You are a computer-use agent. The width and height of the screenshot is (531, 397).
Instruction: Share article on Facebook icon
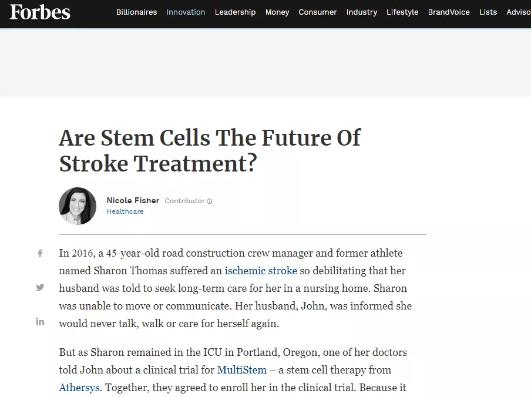click(40, 254)
